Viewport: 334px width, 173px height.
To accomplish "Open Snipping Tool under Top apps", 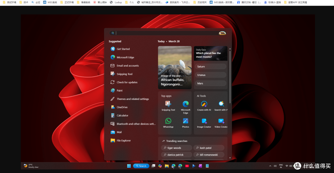I will (168, 106).
